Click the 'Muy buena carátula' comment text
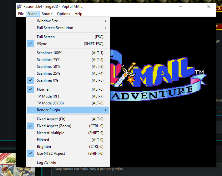The height and width of the screenshot is (176, 222). point(89,169)
